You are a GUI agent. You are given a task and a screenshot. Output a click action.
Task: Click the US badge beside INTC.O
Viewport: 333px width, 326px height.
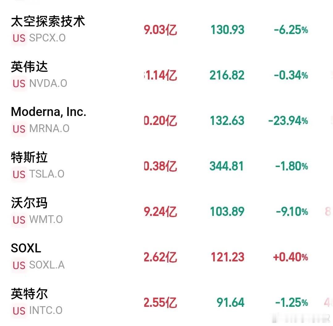pos(19,311)
